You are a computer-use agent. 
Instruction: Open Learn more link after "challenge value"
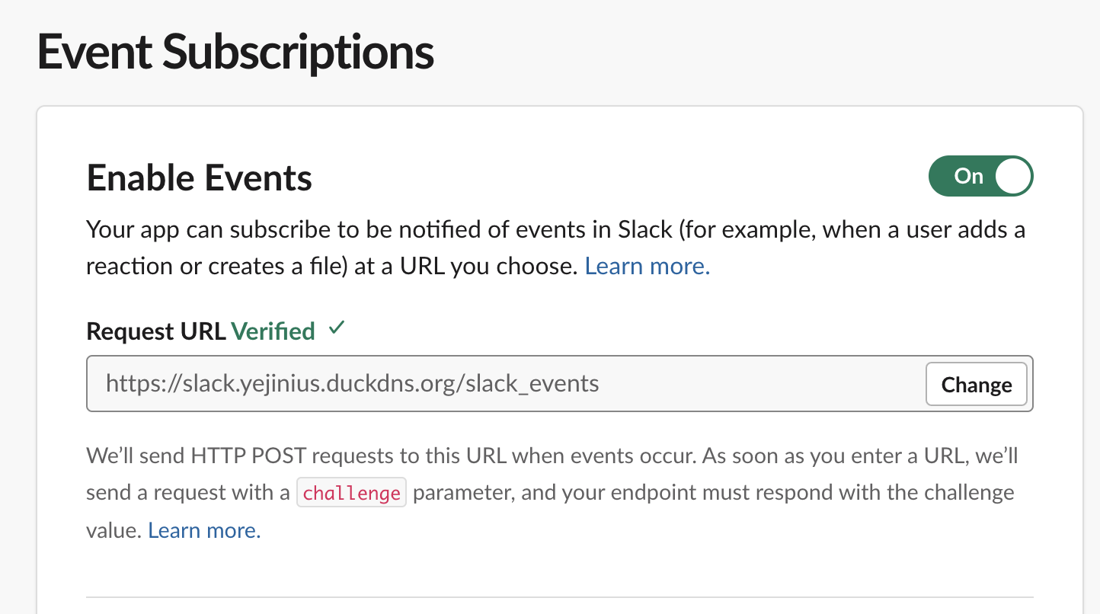point(204,530)
